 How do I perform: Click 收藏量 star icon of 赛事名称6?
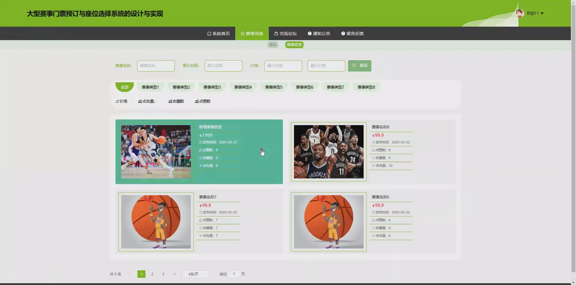[373, 228]
